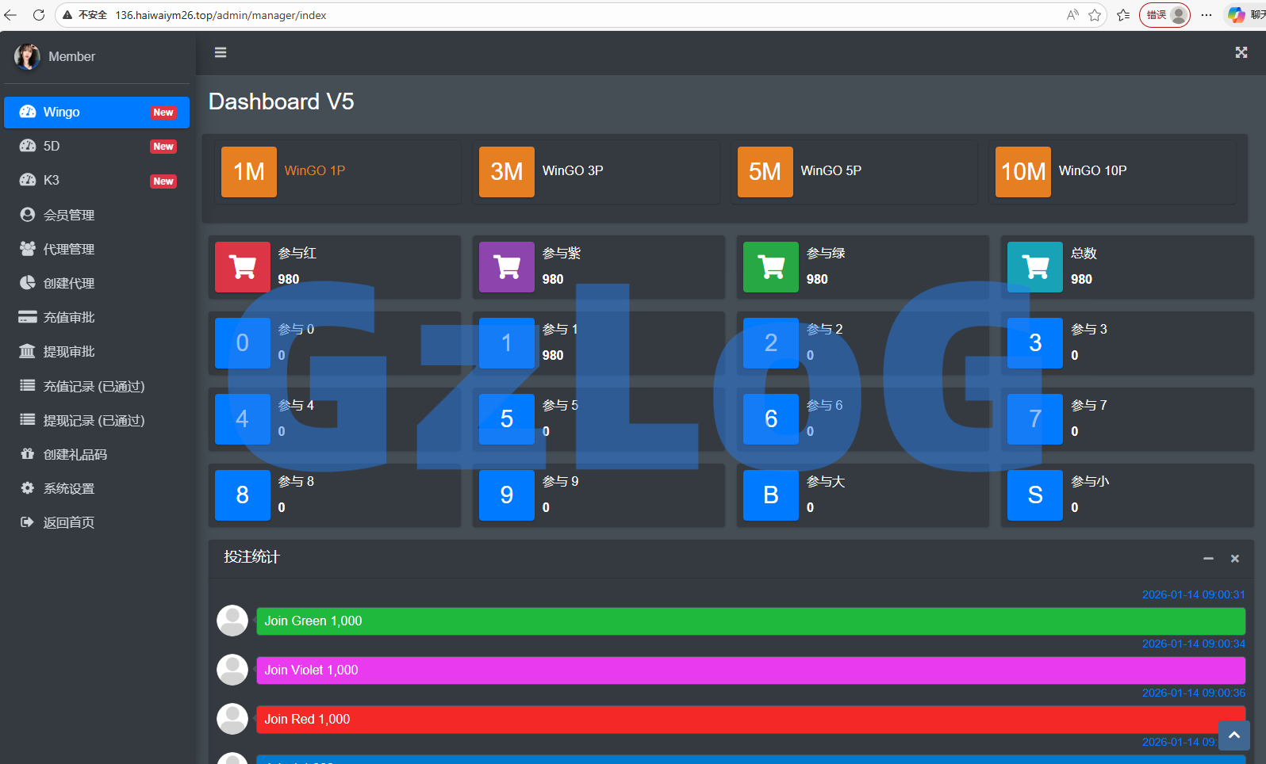Switch to WinGO 10P tab

pos(1091,171)
